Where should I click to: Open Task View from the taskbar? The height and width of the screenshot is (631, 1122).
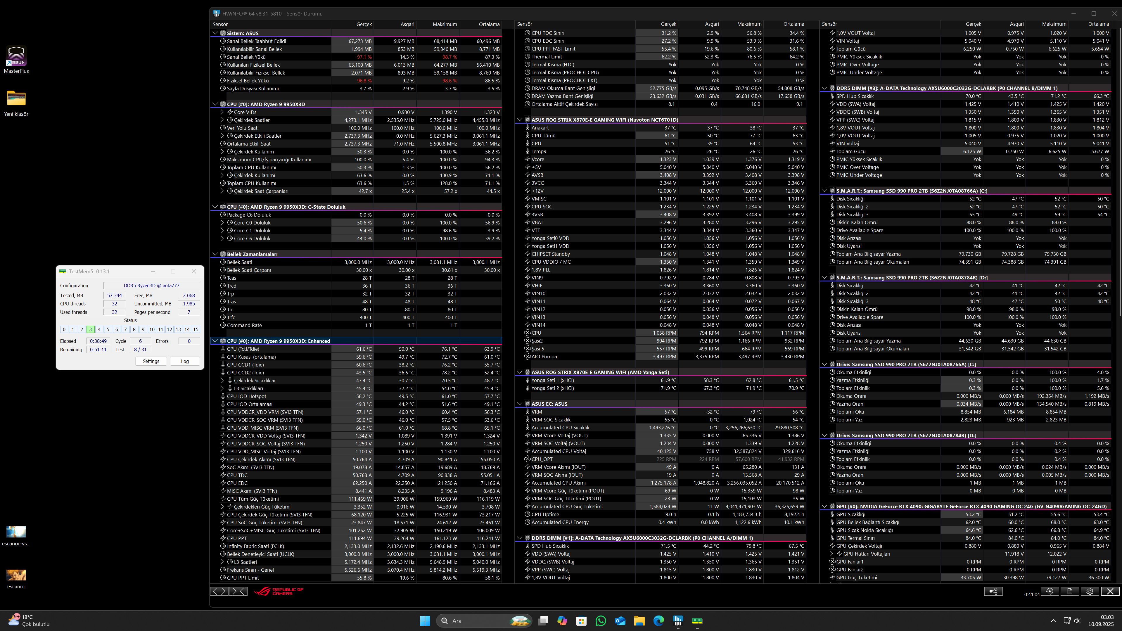(x=543, y=620)
